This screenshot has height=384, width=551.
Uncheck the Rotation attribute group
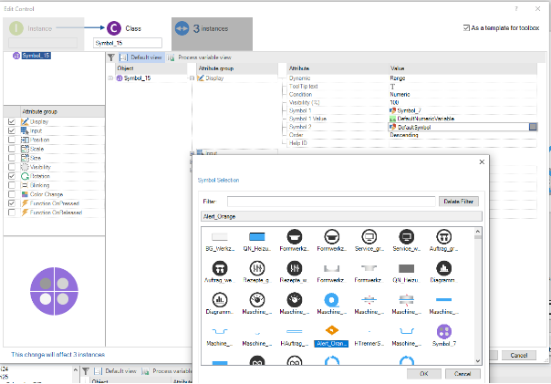pos(12,176)
